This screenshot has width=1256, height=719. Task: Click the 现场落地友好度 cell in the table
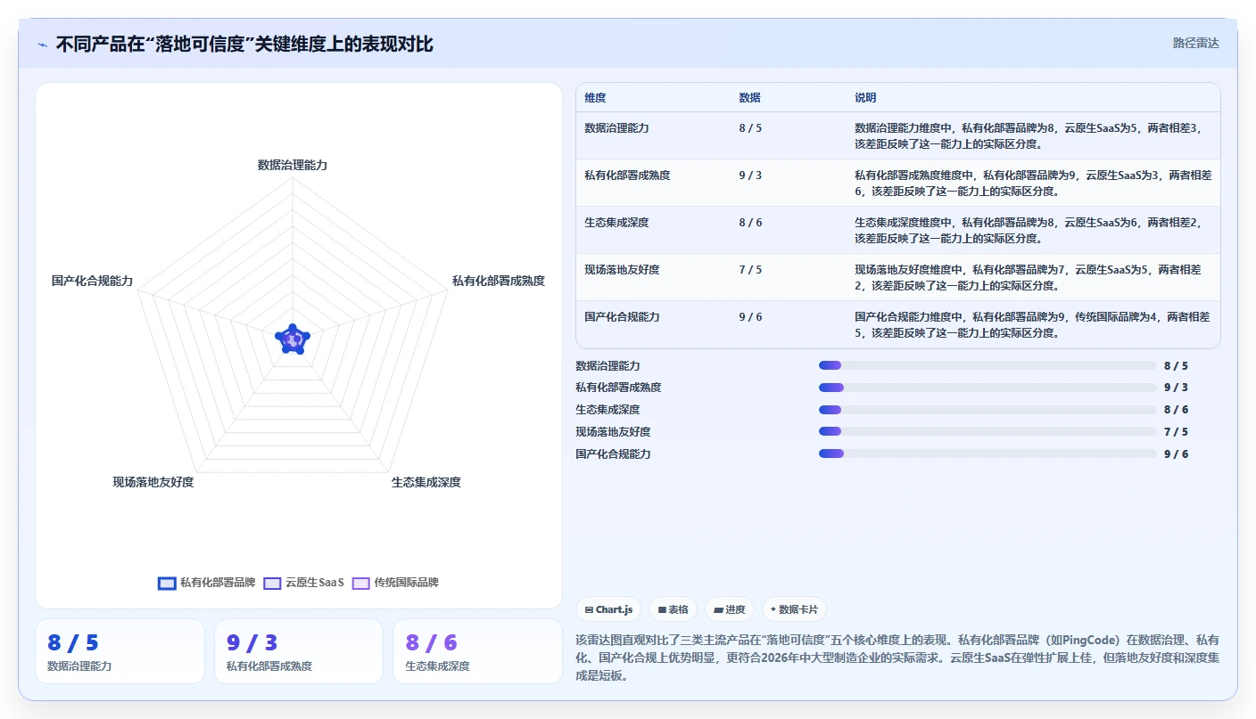[x=622, y=270]
